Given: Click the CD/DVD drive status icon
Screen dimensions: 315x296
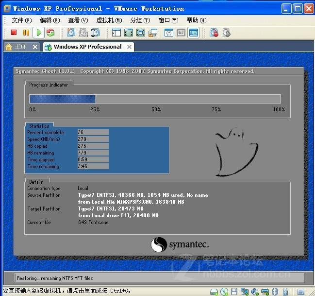Looking at the screenshot, I should (224, 292).
